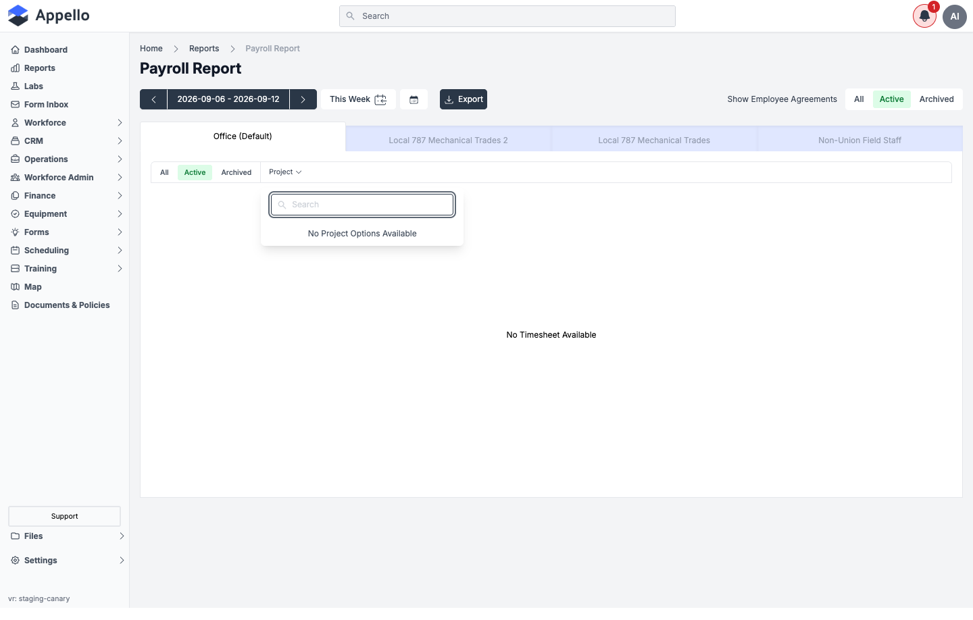Click the This Week button
973x620 pixels.
pos(358,99)
